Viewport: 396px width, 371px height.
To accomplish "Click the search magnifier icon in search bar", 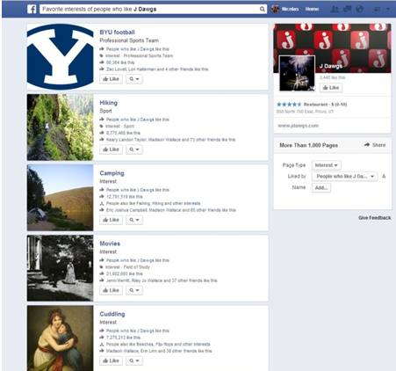I will 263,9.
